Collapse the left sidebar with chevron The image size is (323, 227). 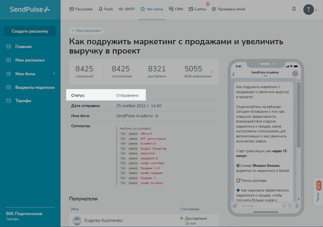[56, 201]
